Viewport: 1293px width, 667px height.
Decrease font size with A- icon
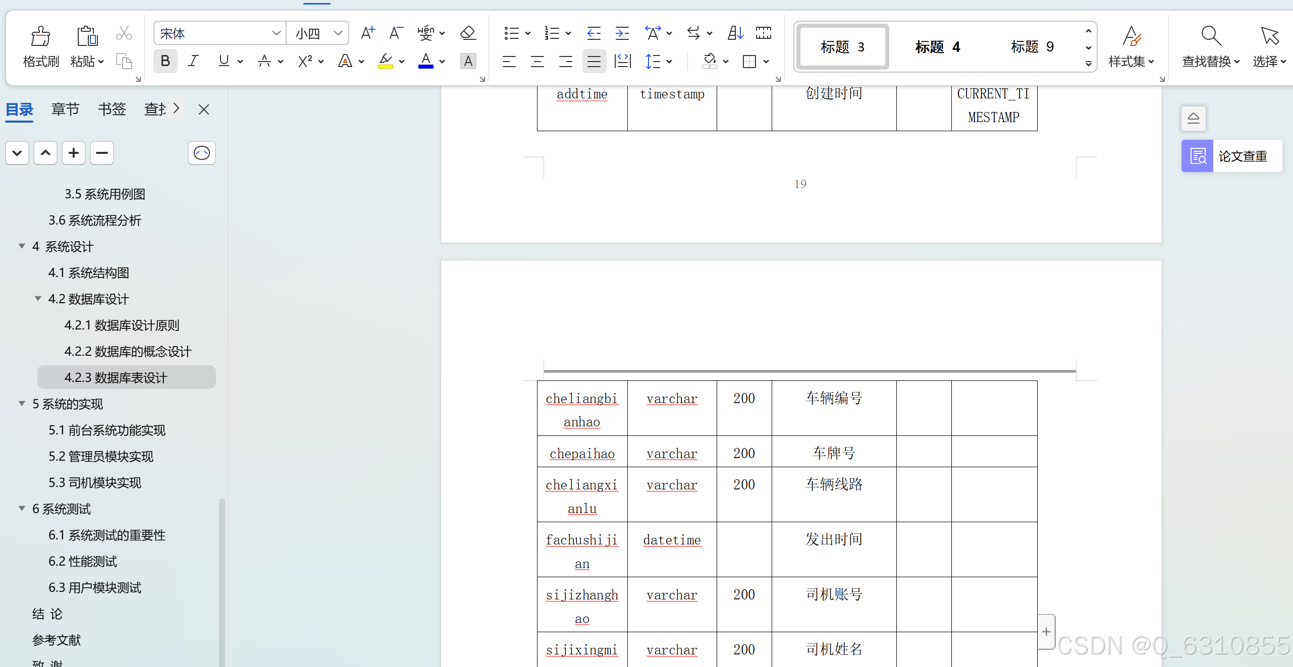pos(396,33)
